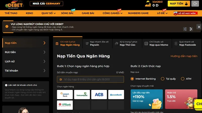Click the user avatar icon

click(x=148, y=4)
